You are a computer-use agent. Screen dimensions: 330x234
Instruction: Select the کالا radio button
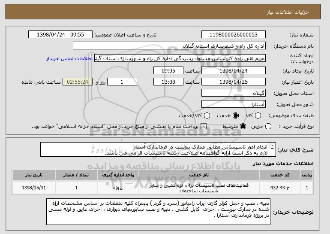(258, 115)
